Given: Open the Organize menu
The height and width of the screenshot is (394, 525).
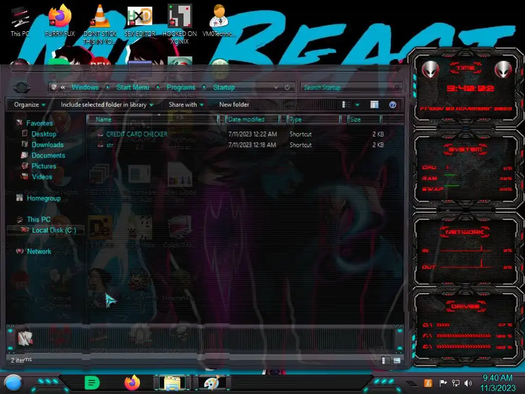Looking at the screenshot, I should 29,105.
